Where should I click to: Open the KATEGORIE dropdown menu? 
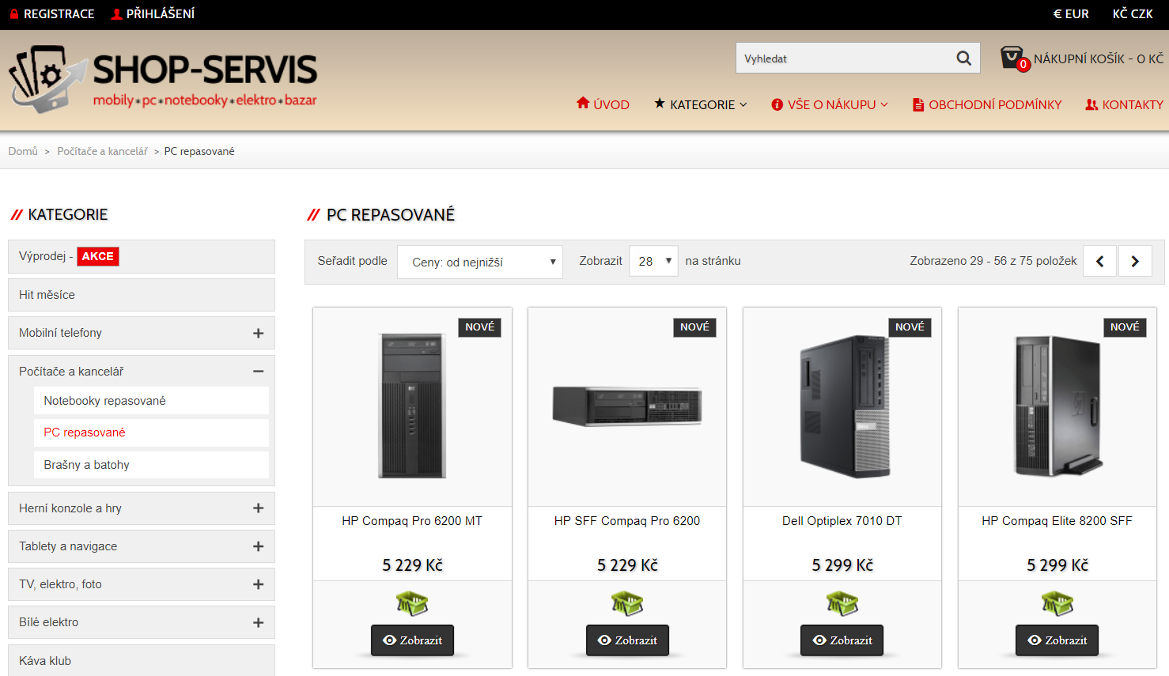[701, 104]
